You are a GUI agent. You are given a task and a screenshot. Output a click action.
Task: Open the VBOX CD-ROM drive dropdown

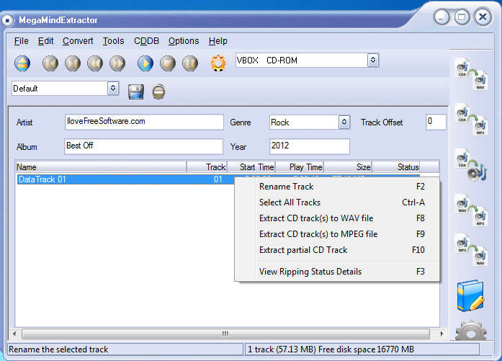pyautogui.click(x=372, y=61)
